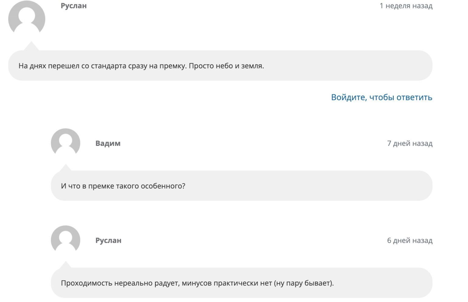468x302 pixels.
Task: Select the gray profile silhouette next to Вадим
Action: (x=66, y=142)
